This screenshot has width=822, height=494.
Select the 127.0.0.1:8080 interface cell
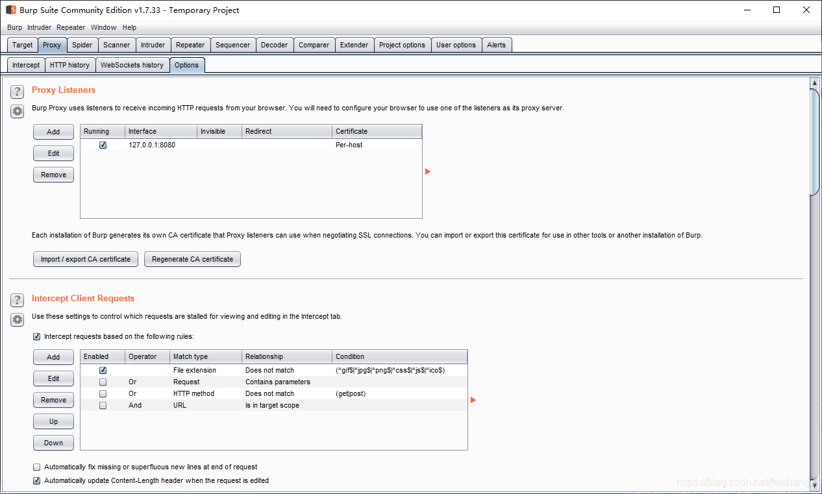click(x=161, y=145)
